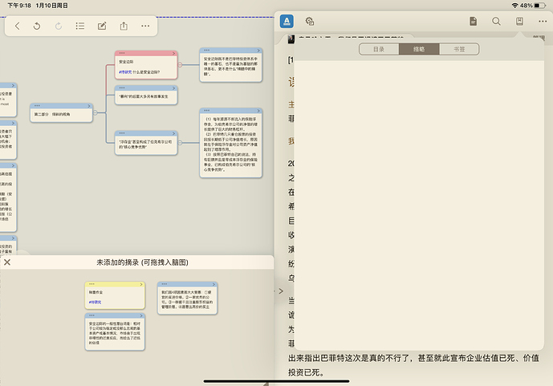Undo the last mindmap action

tap(37, 26)
